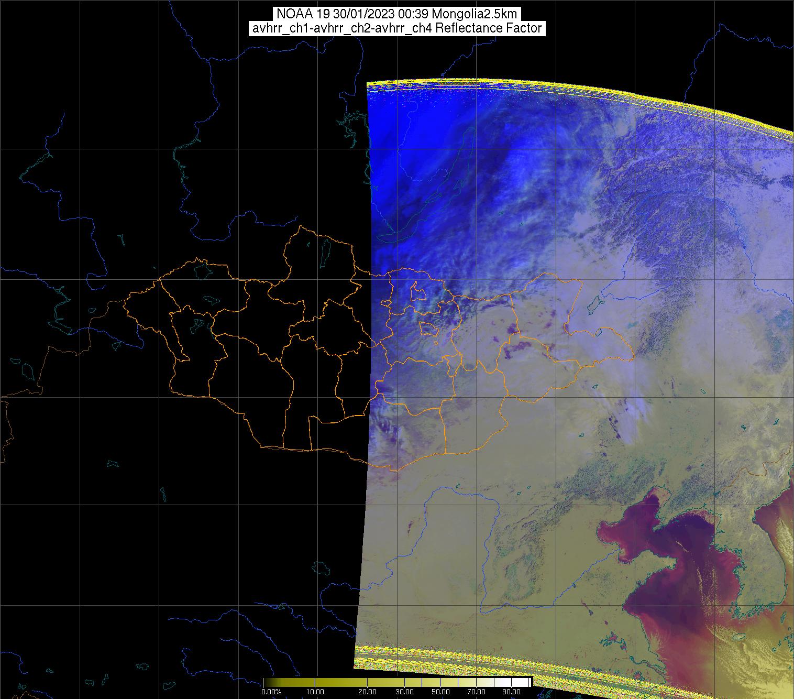
Task: Click the 0.00% label on the colorbar
Action: [271, 692]
